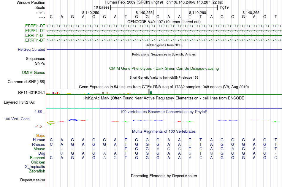Click the Scale label
Image resolution: width=282 pixels, height=187 pixels.
coord(40,7)
